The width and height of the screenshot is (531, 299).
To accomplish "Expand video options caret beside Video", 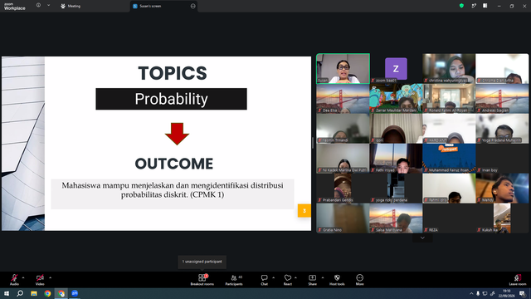I will pyautogui.click(x=50, y=277).
